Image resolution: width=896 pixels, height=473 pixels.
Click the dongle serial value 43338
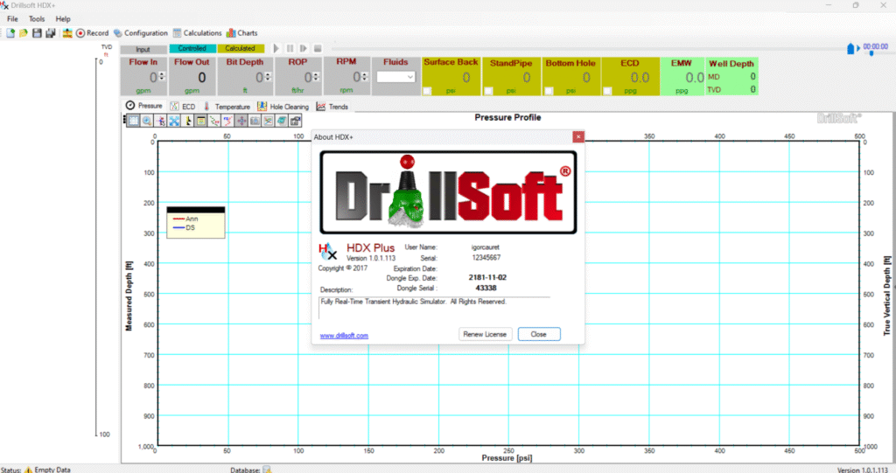point(486,289)
